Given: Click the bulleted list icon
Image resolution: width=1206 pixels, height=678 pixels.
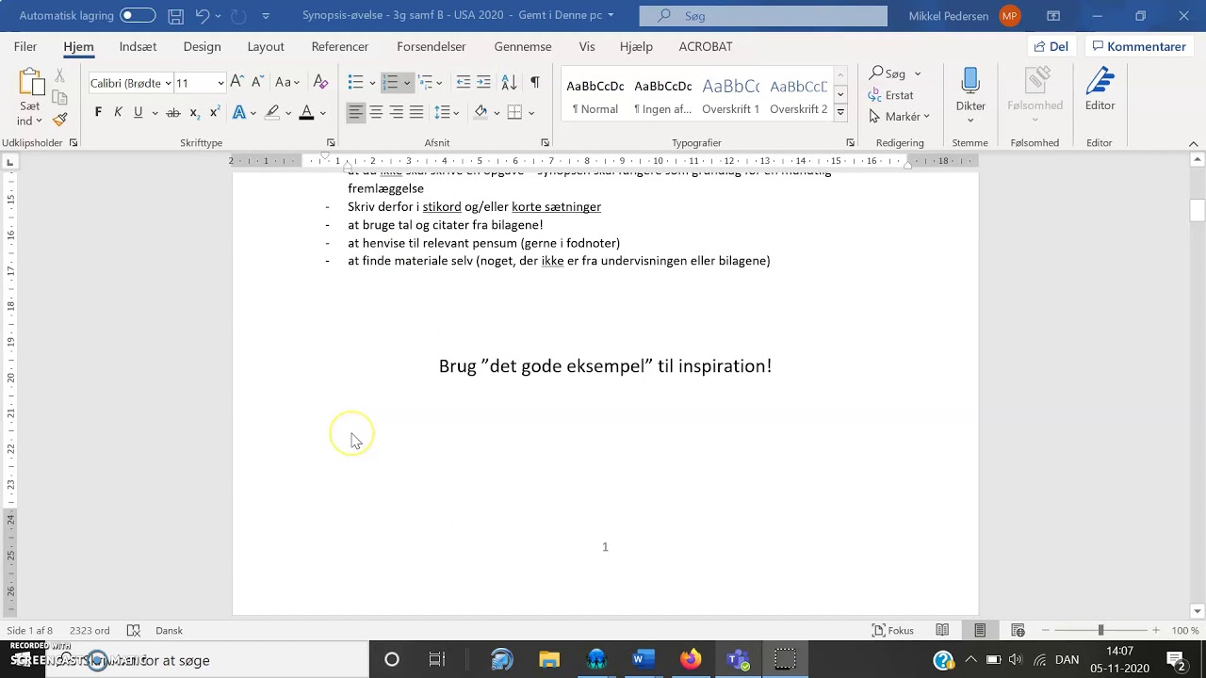Looking at the screenshot, I should click(355, 83).
